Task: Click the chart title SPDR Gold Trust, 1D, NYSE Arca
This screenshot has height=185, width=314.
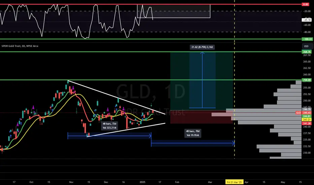Action: [x=20, y=46]
